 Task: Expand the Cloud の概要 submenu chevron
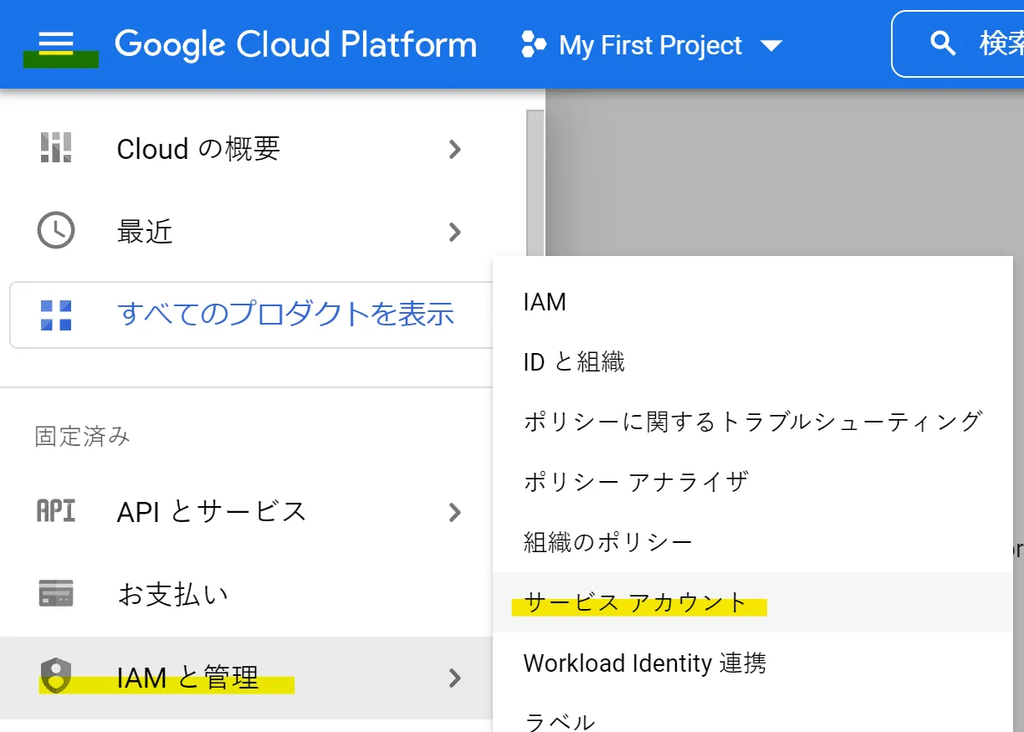[454, 149]
